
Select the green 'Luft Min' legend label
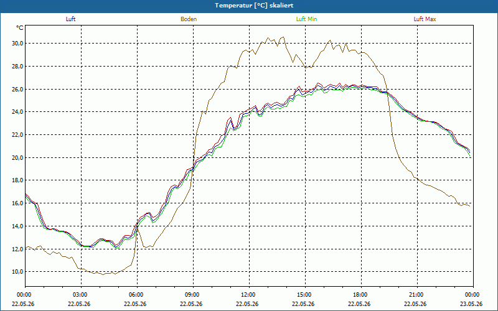[306, 19]
